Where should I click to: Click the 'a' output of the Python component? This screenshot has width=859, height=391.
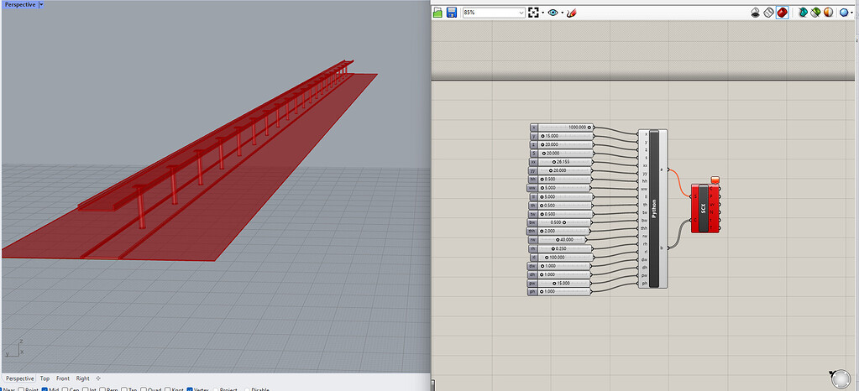pos(662,169)
